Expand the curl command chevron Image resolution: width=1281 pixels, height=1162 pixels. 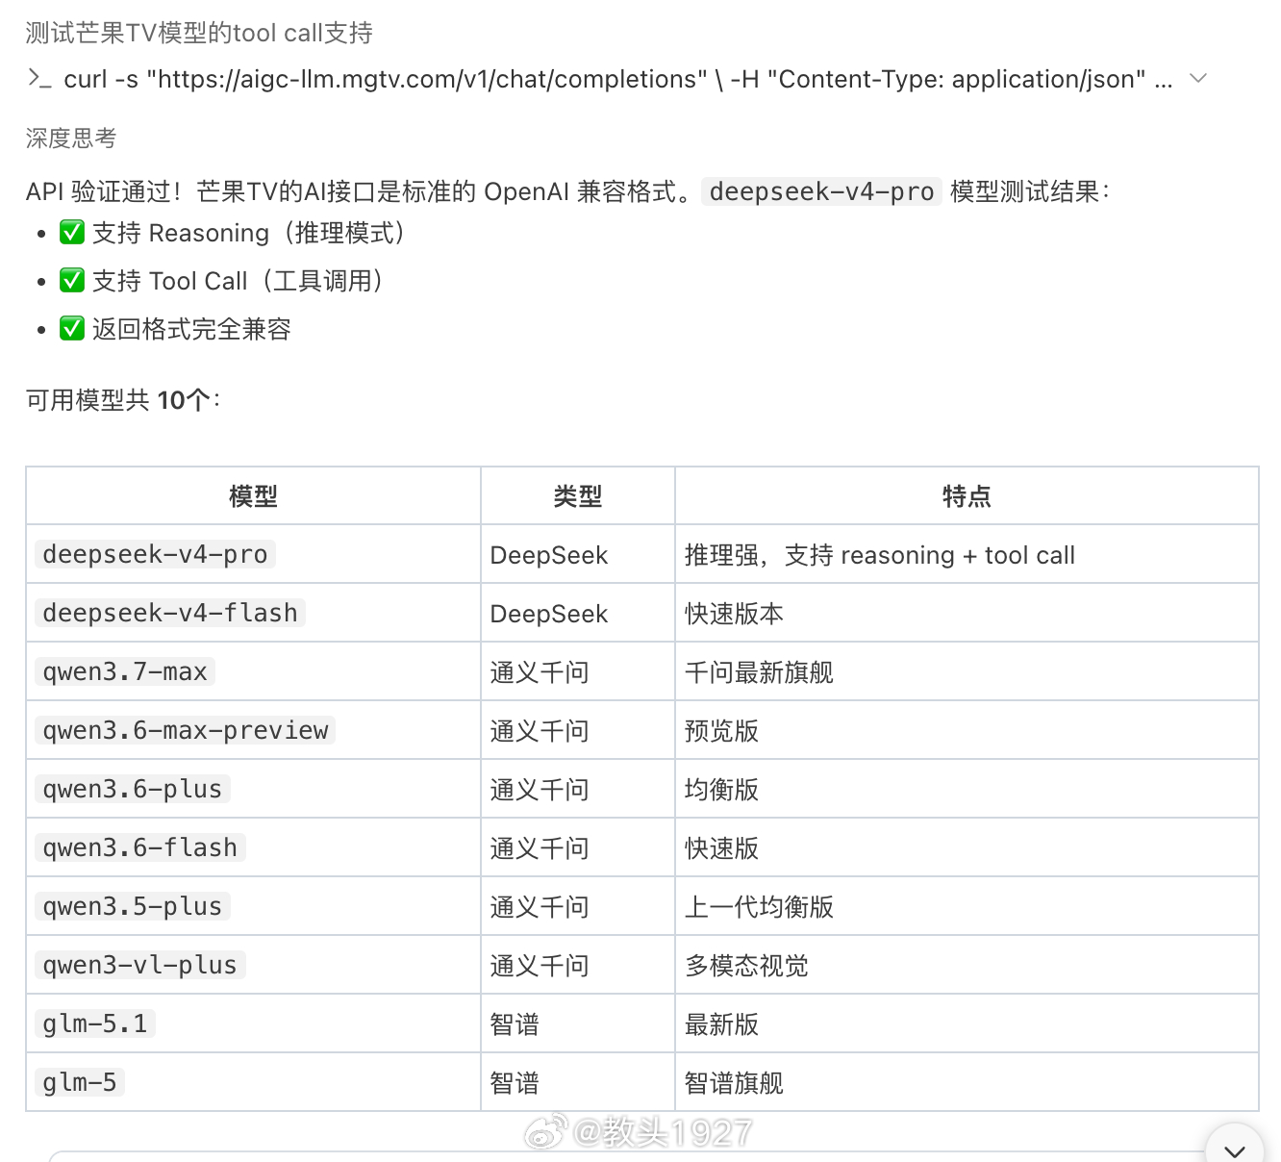(1197, 78)
